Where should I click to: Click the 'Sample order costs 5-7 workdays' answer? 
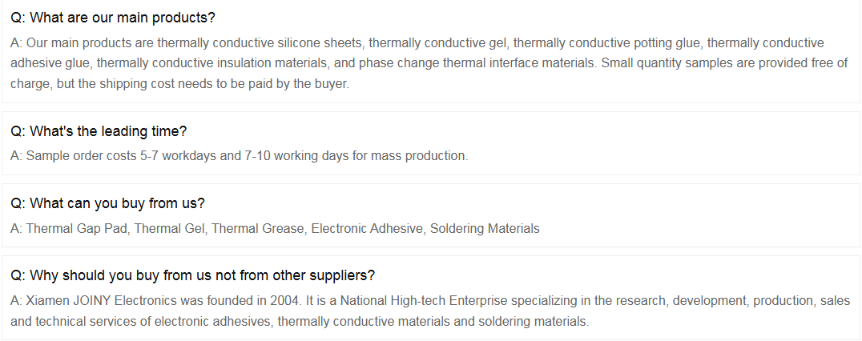[240, 156]
